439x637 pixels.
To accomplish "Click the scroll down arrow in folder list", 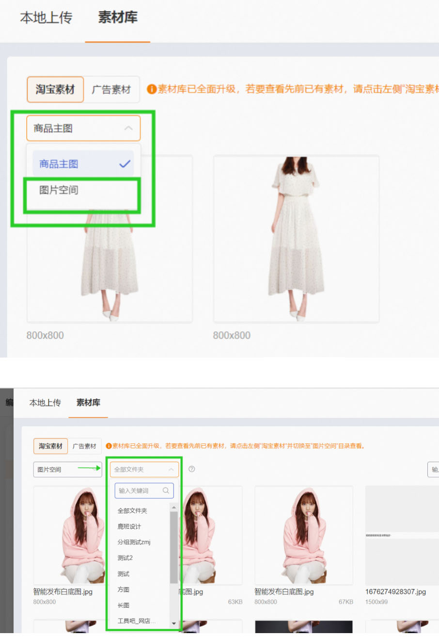I will click(x=173, y=623).
